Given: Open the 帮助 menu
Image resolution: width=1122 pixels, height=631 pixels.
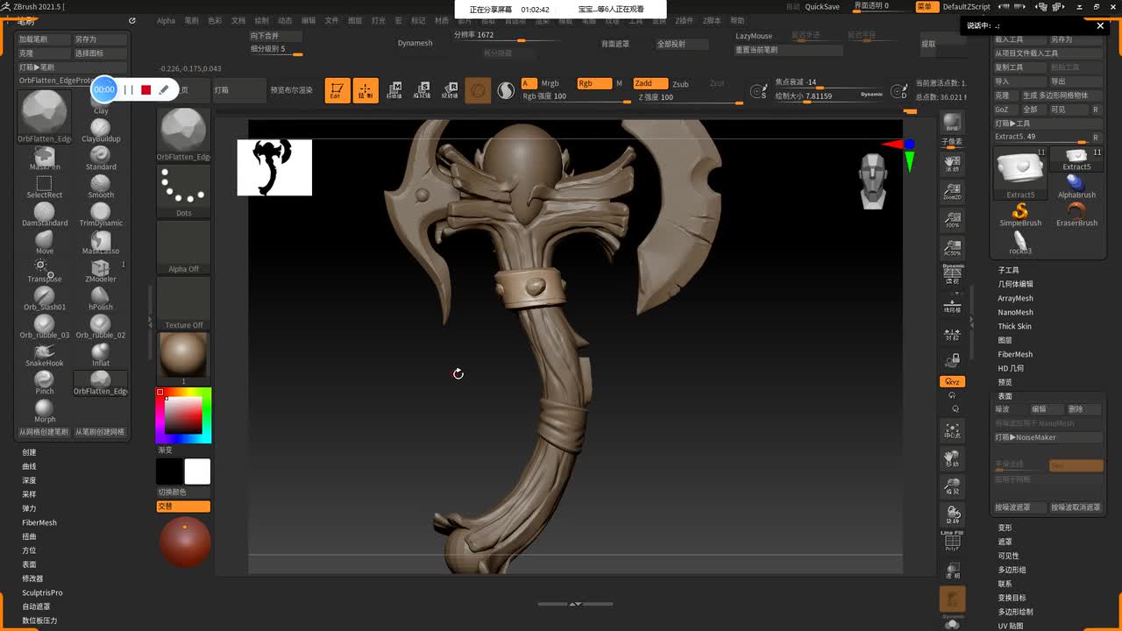Looking at the screenshot, I should point(737,20).
